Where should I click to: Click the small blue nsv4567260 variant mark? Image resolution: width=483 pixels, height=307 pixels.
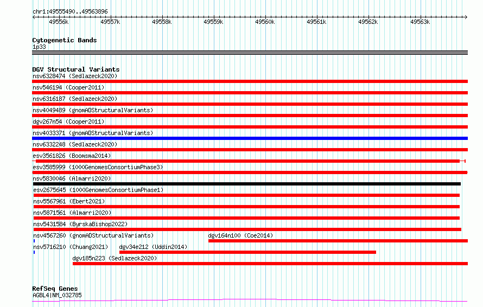click(34, 241)
